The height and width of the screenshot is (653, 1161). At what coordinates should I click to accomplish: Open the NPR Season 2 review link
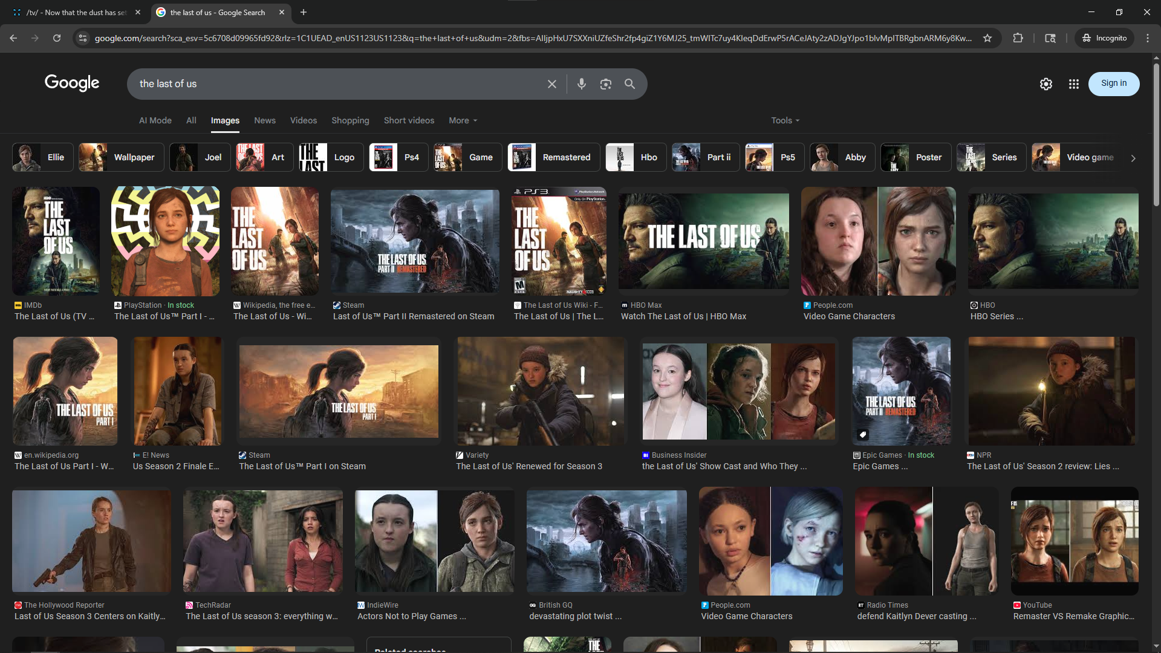click(1043, 466)
